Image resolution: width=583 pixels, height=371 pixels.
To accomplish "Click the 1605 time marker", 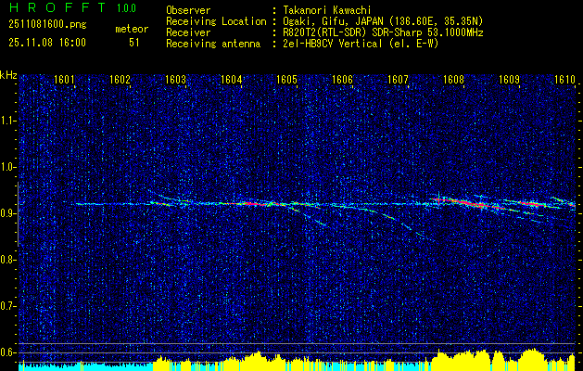I will point(286,80).
